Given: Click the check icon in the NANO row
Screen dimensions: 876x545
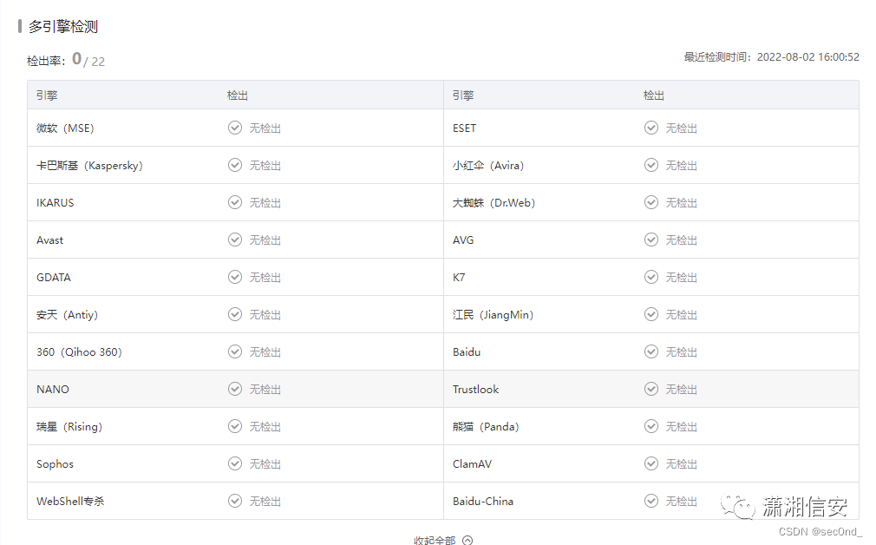Looking at the screenshot, I should click(235, 389).
